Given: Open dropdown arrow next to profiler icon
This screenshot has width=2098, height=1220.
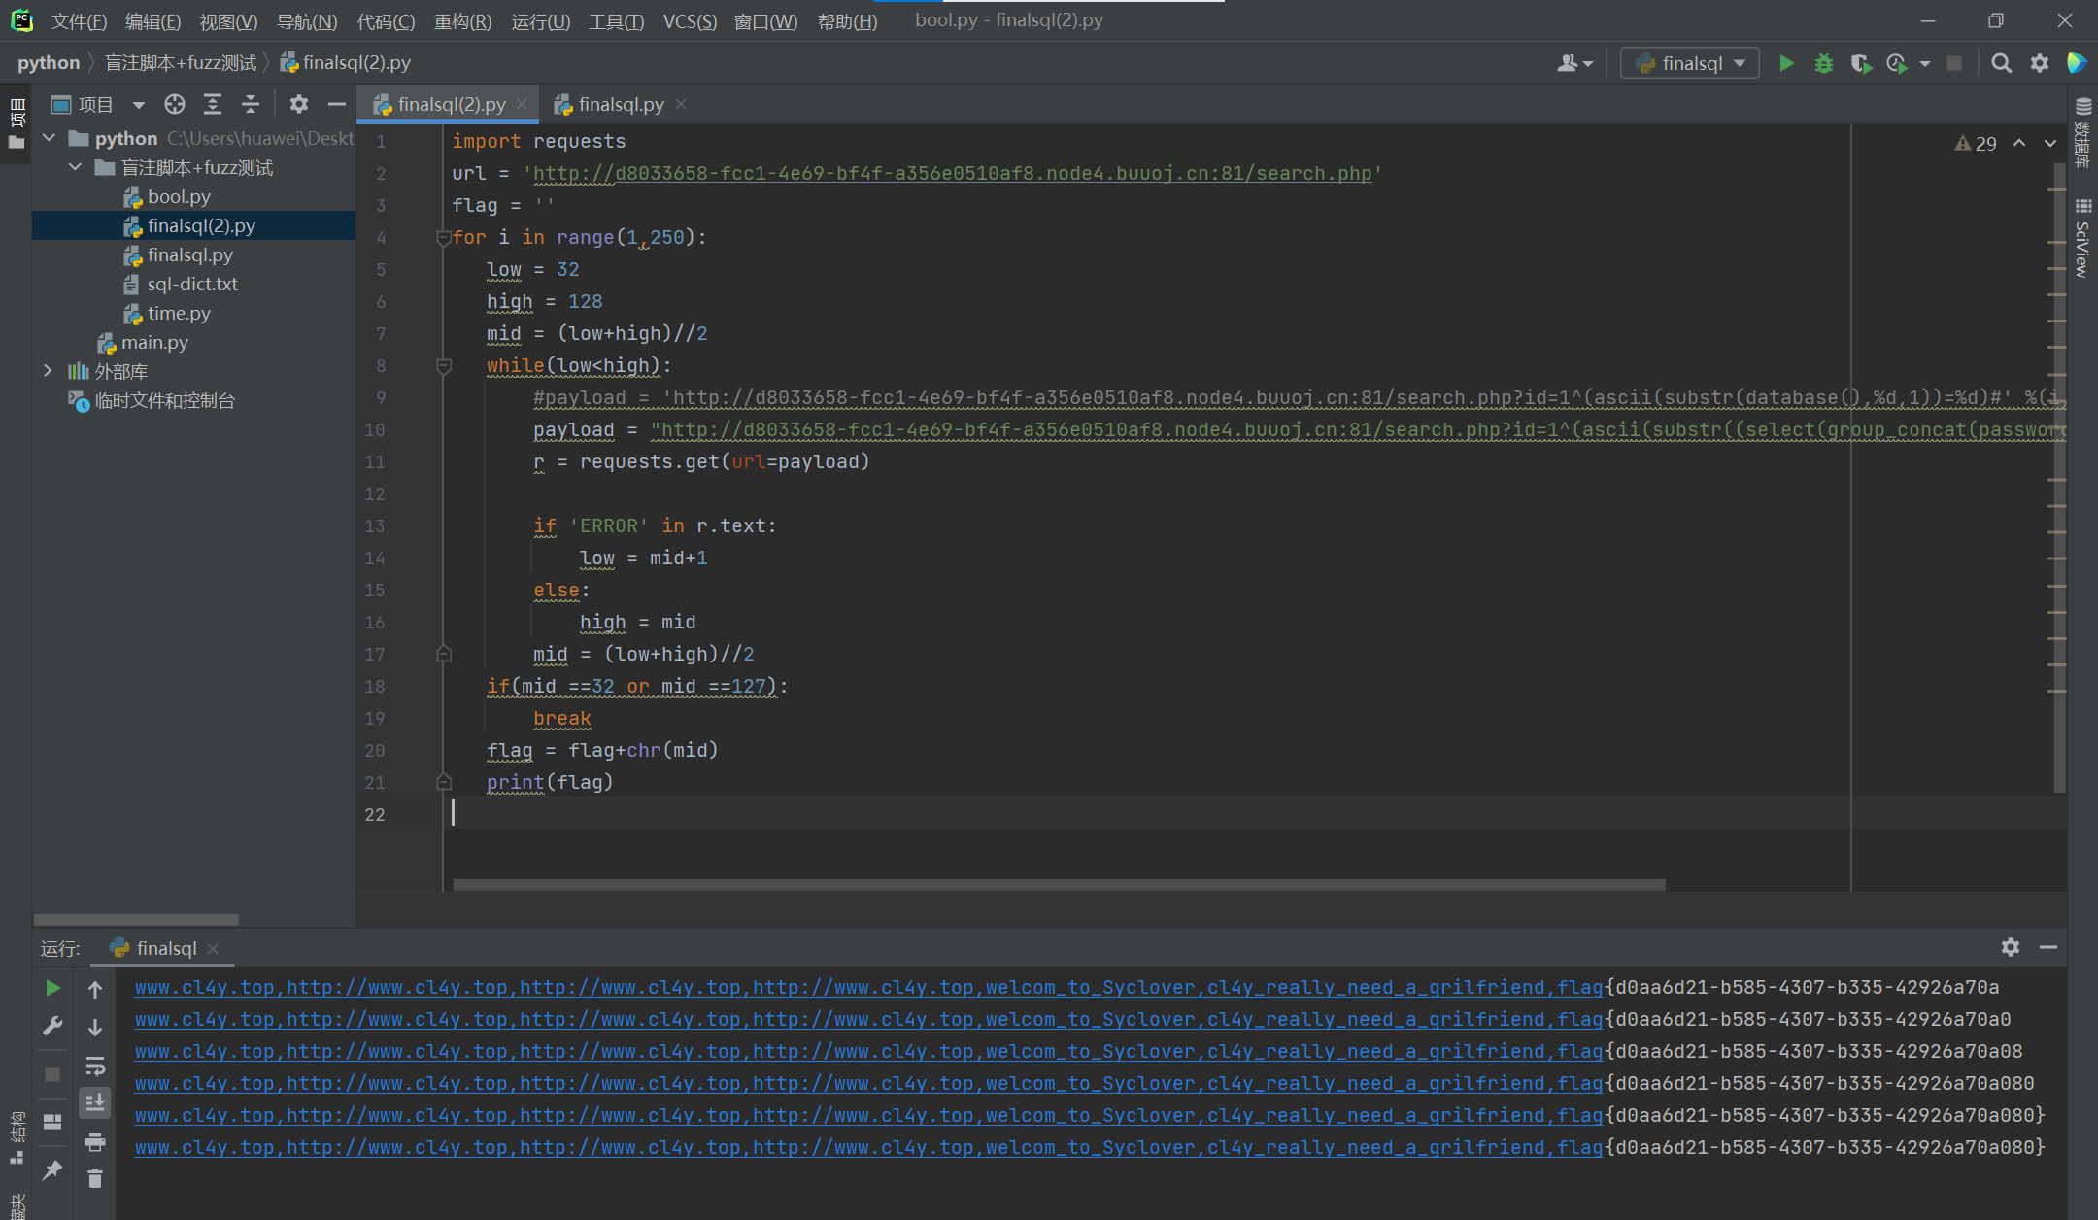Looking at the screenshot, I should (1924, 64).
